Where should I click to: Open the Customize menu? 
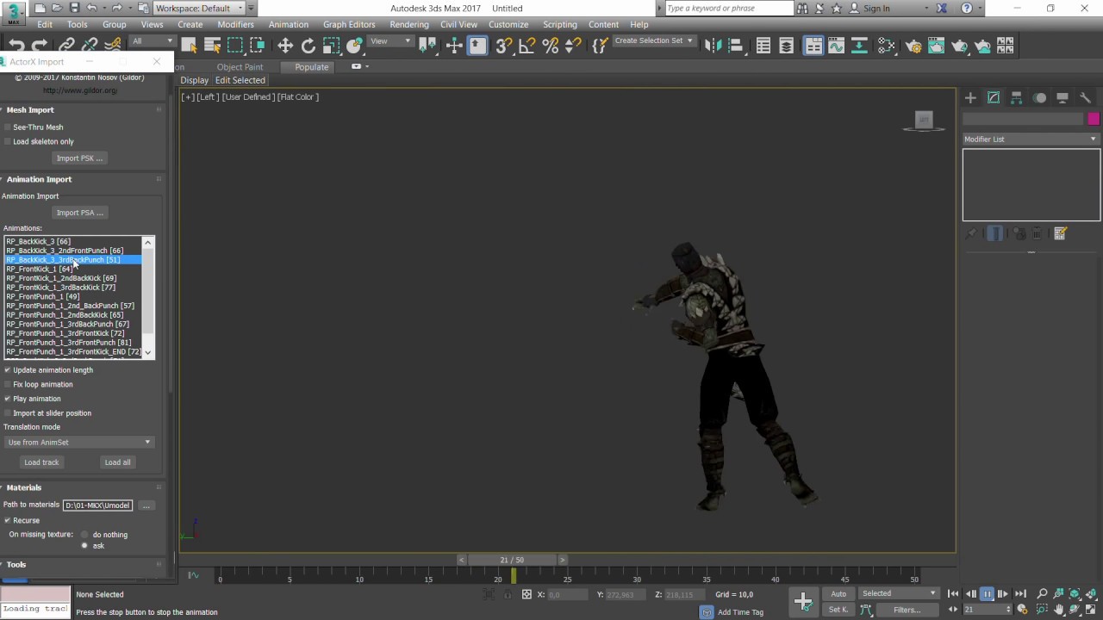[x=508, y=25]
